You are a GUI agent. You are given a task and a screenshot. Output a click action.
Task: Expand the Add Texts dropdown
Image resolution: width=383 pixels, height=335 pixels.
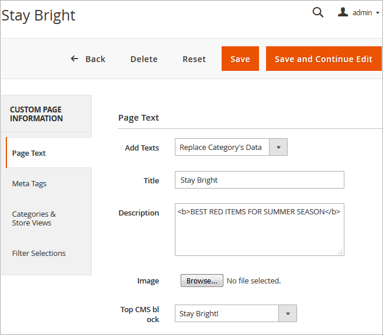coord(231,148)
